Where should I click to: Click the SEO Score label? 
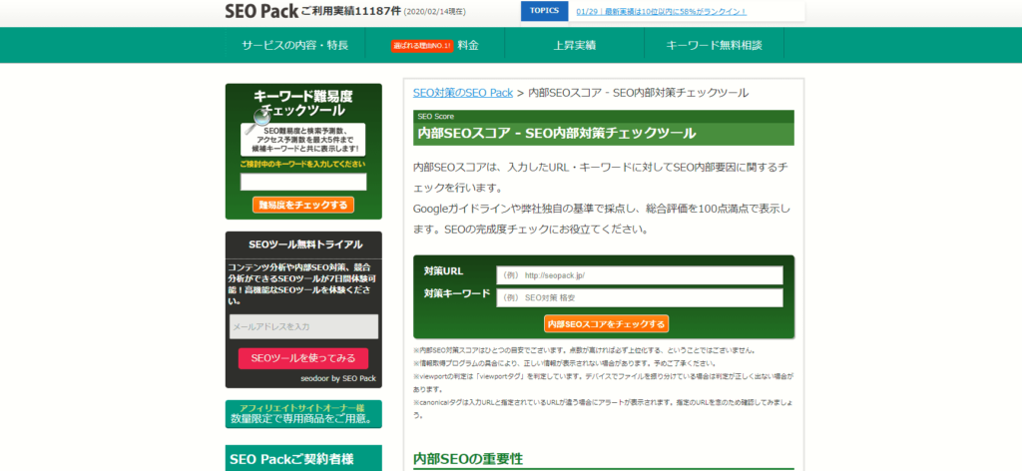(x=436, y=117)
